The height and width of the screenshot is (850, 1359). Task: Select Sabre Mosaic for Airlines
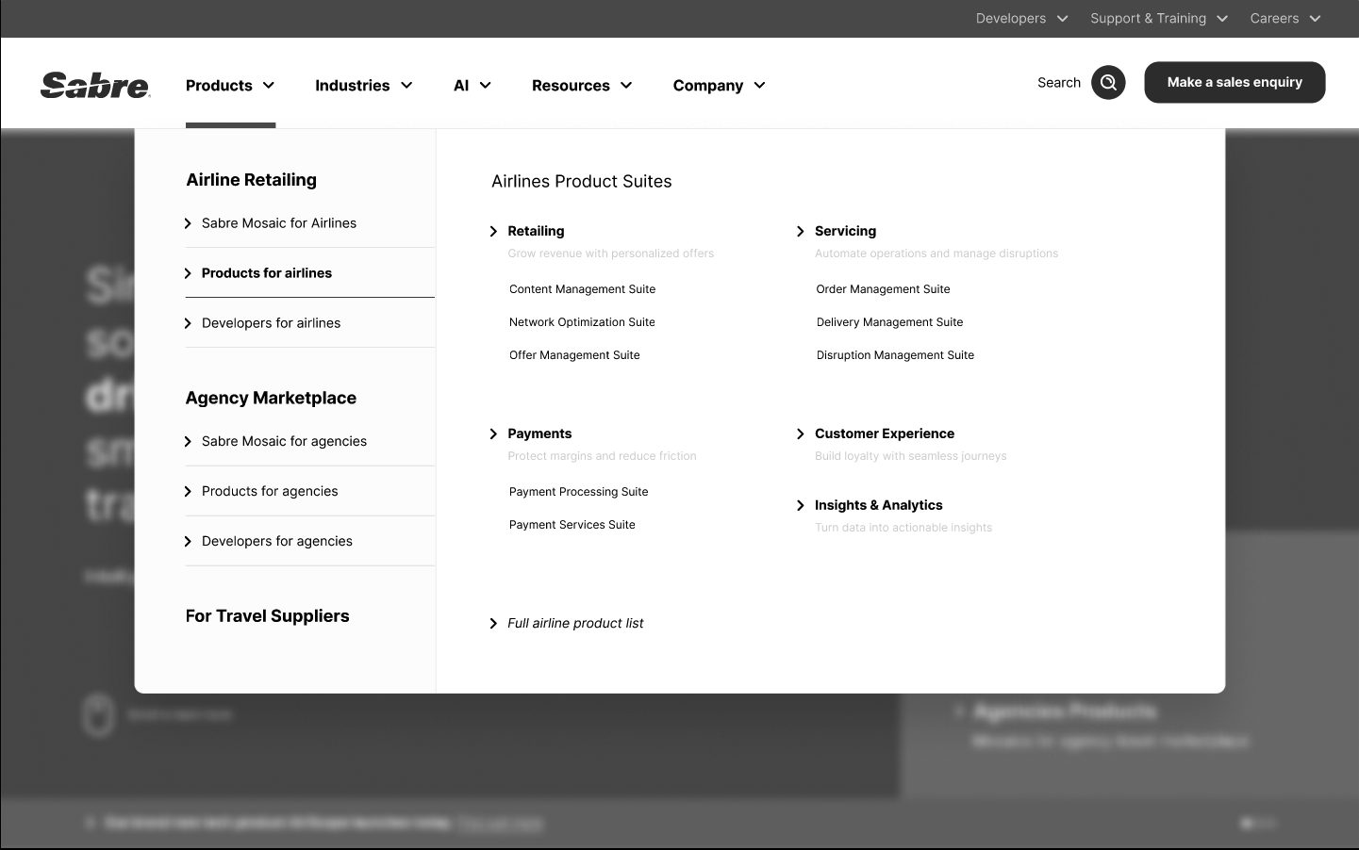(x=279, y=223)
